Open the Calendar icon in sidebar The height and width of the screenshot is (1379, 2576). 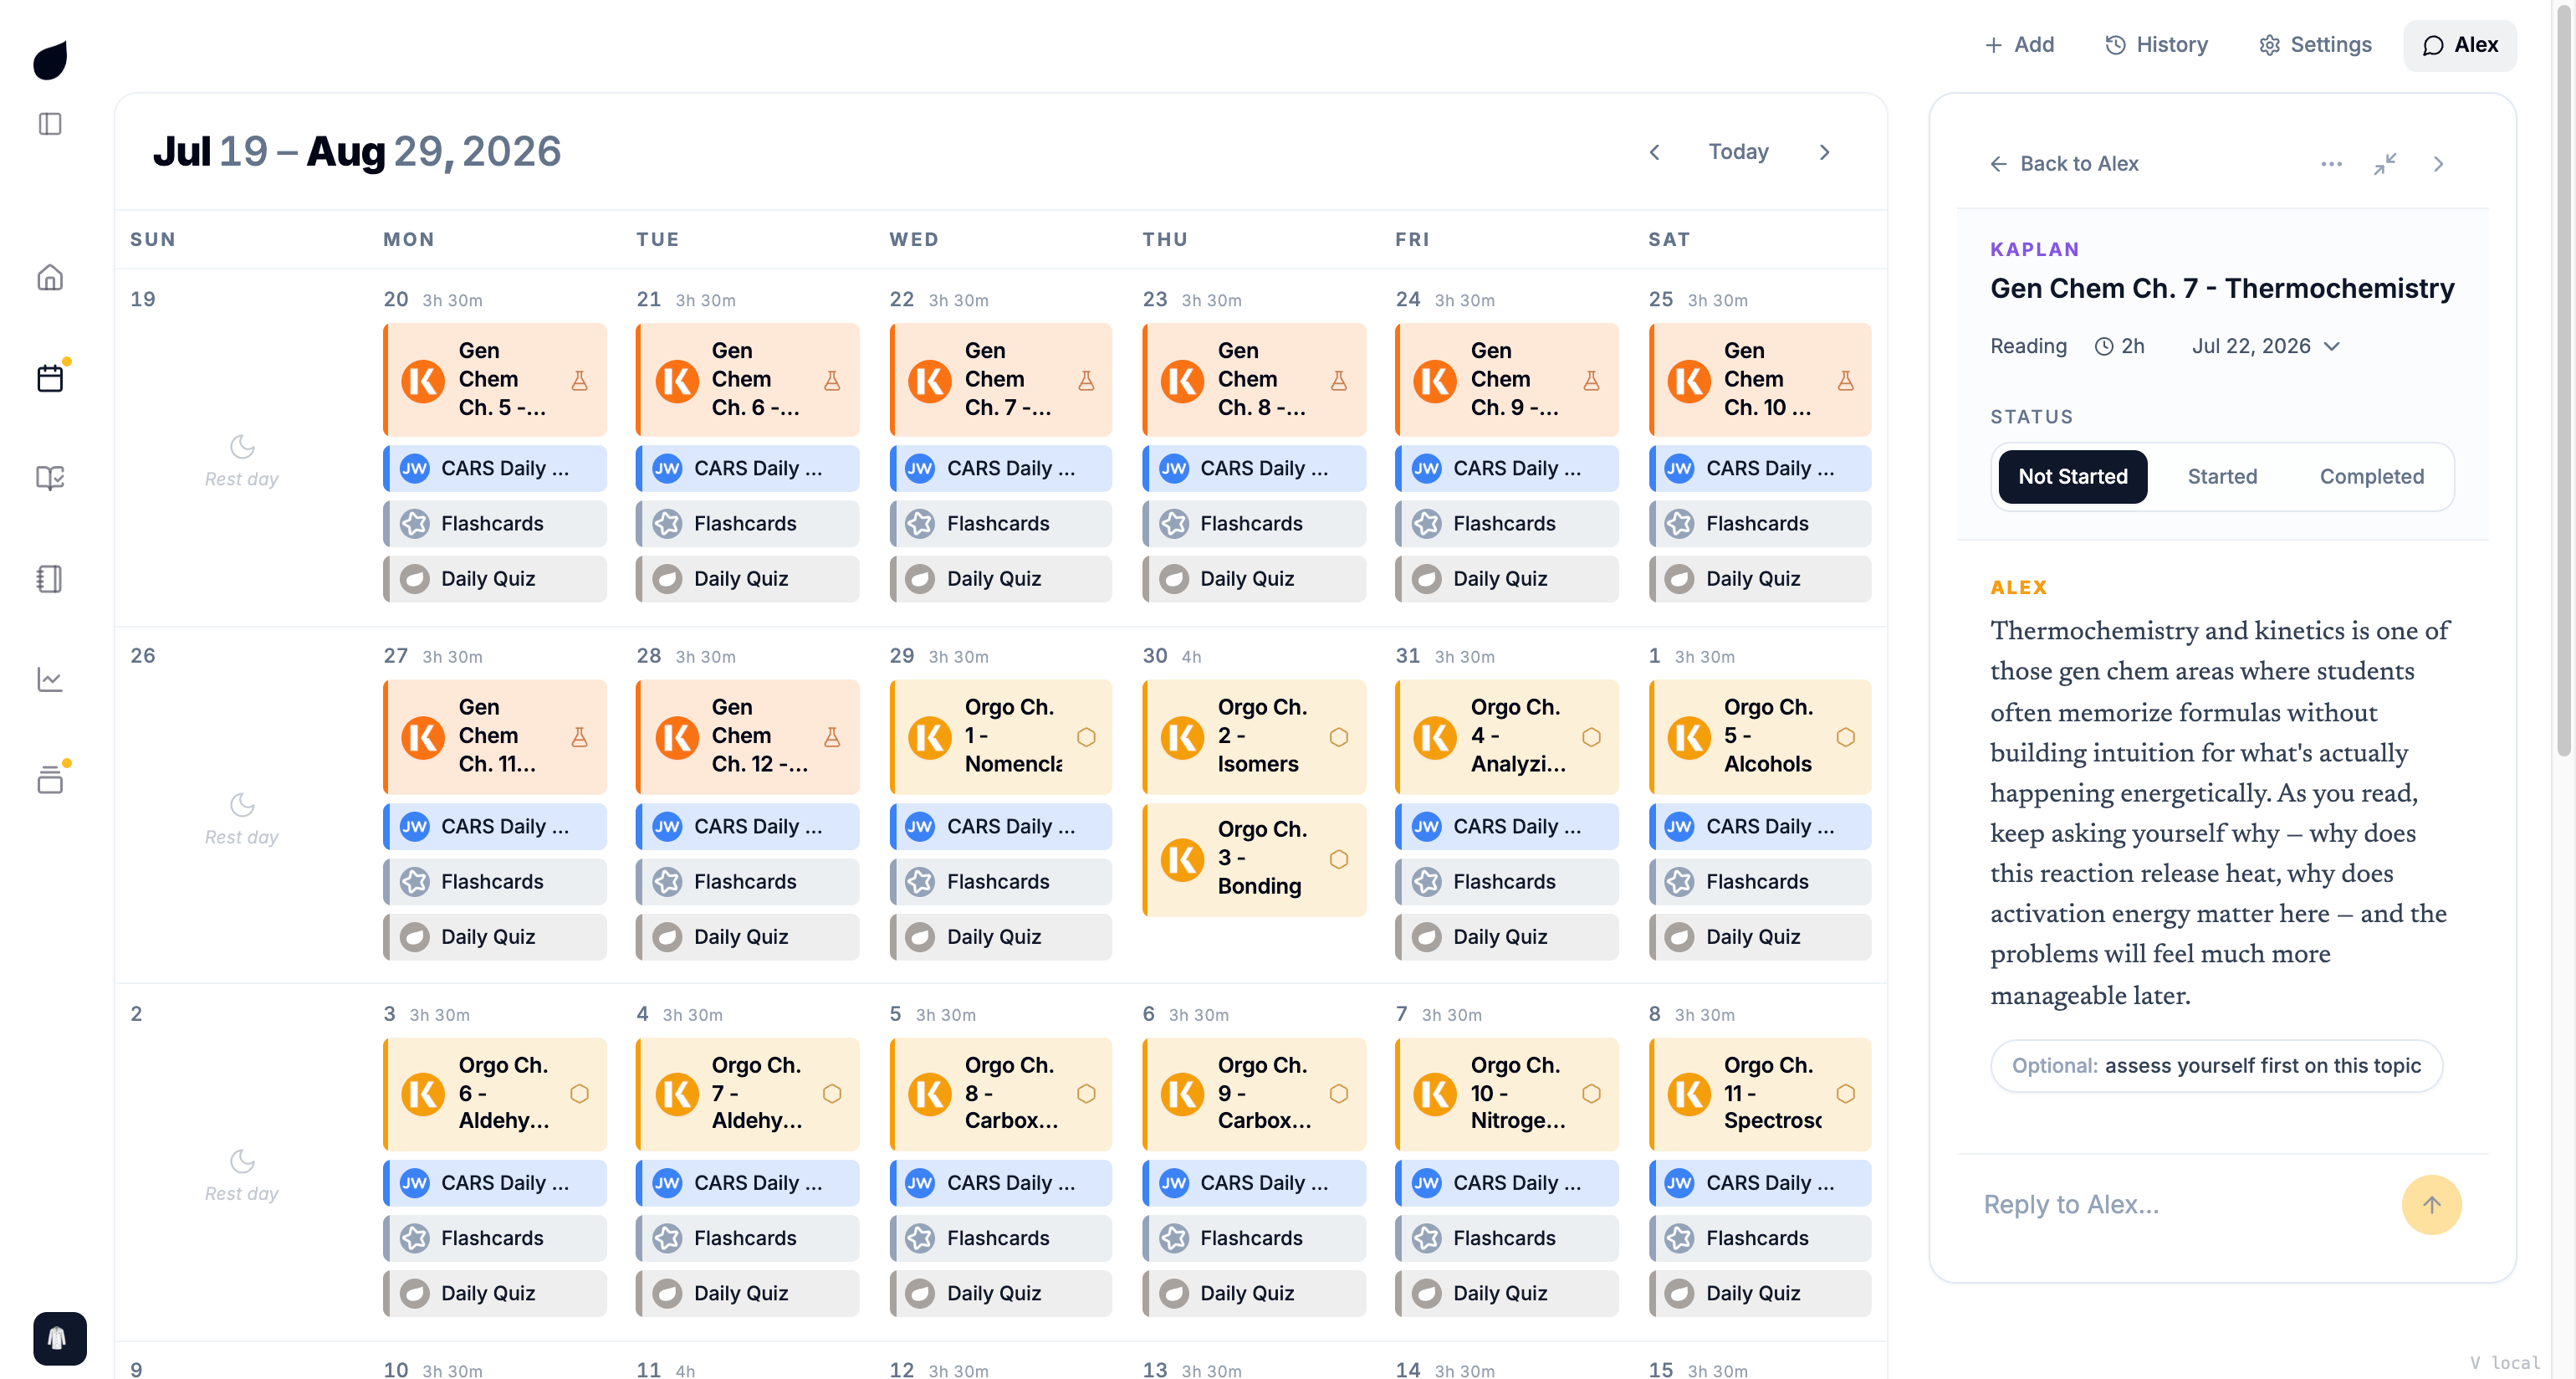click(x=50, y=378)
